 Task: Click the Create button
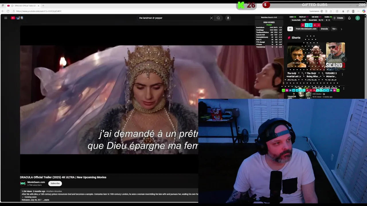[338, 18]
